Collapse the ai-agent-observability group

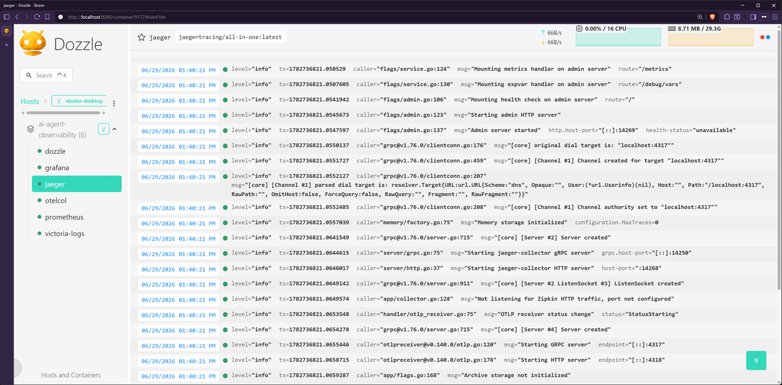coord(115,129)
